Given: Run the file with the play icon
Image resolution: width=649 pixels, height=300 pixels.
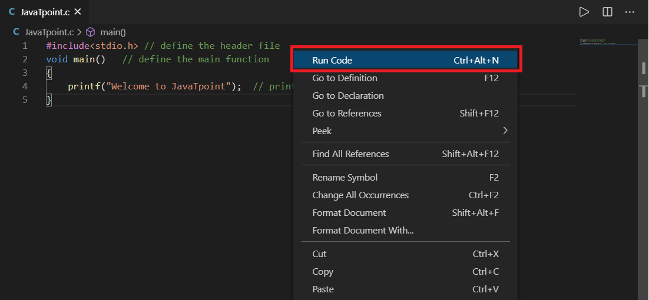Looking at the screenshot, I should [x=584, y=12].
